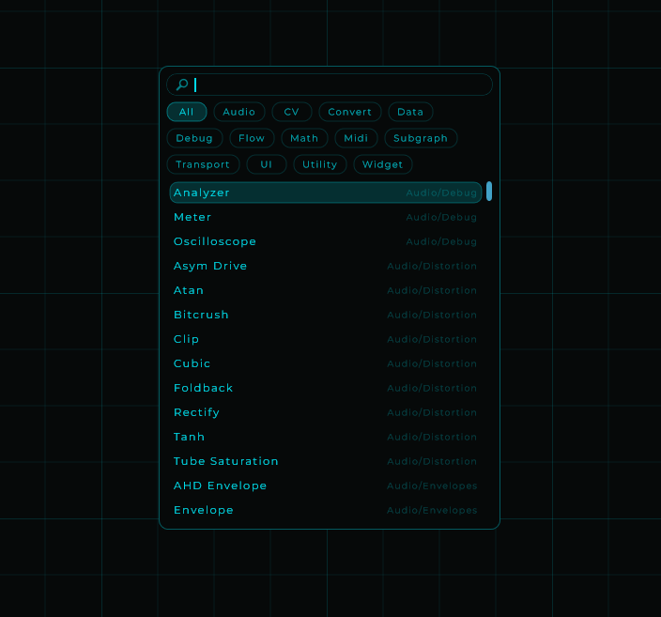Pick the Rectify node

[x=326, y=412]
